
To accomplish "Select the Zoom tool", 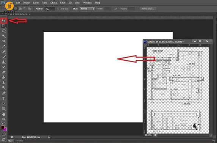I will (x=4, y=119).
